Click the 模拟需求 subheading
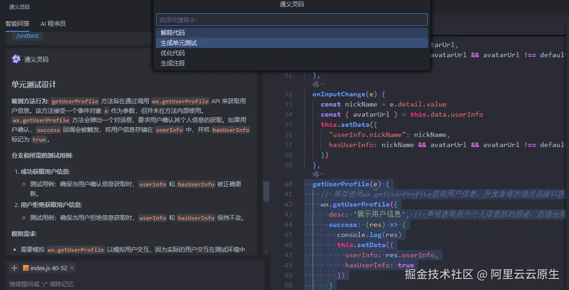Screen dimensions: 569x290 [24, 234]
